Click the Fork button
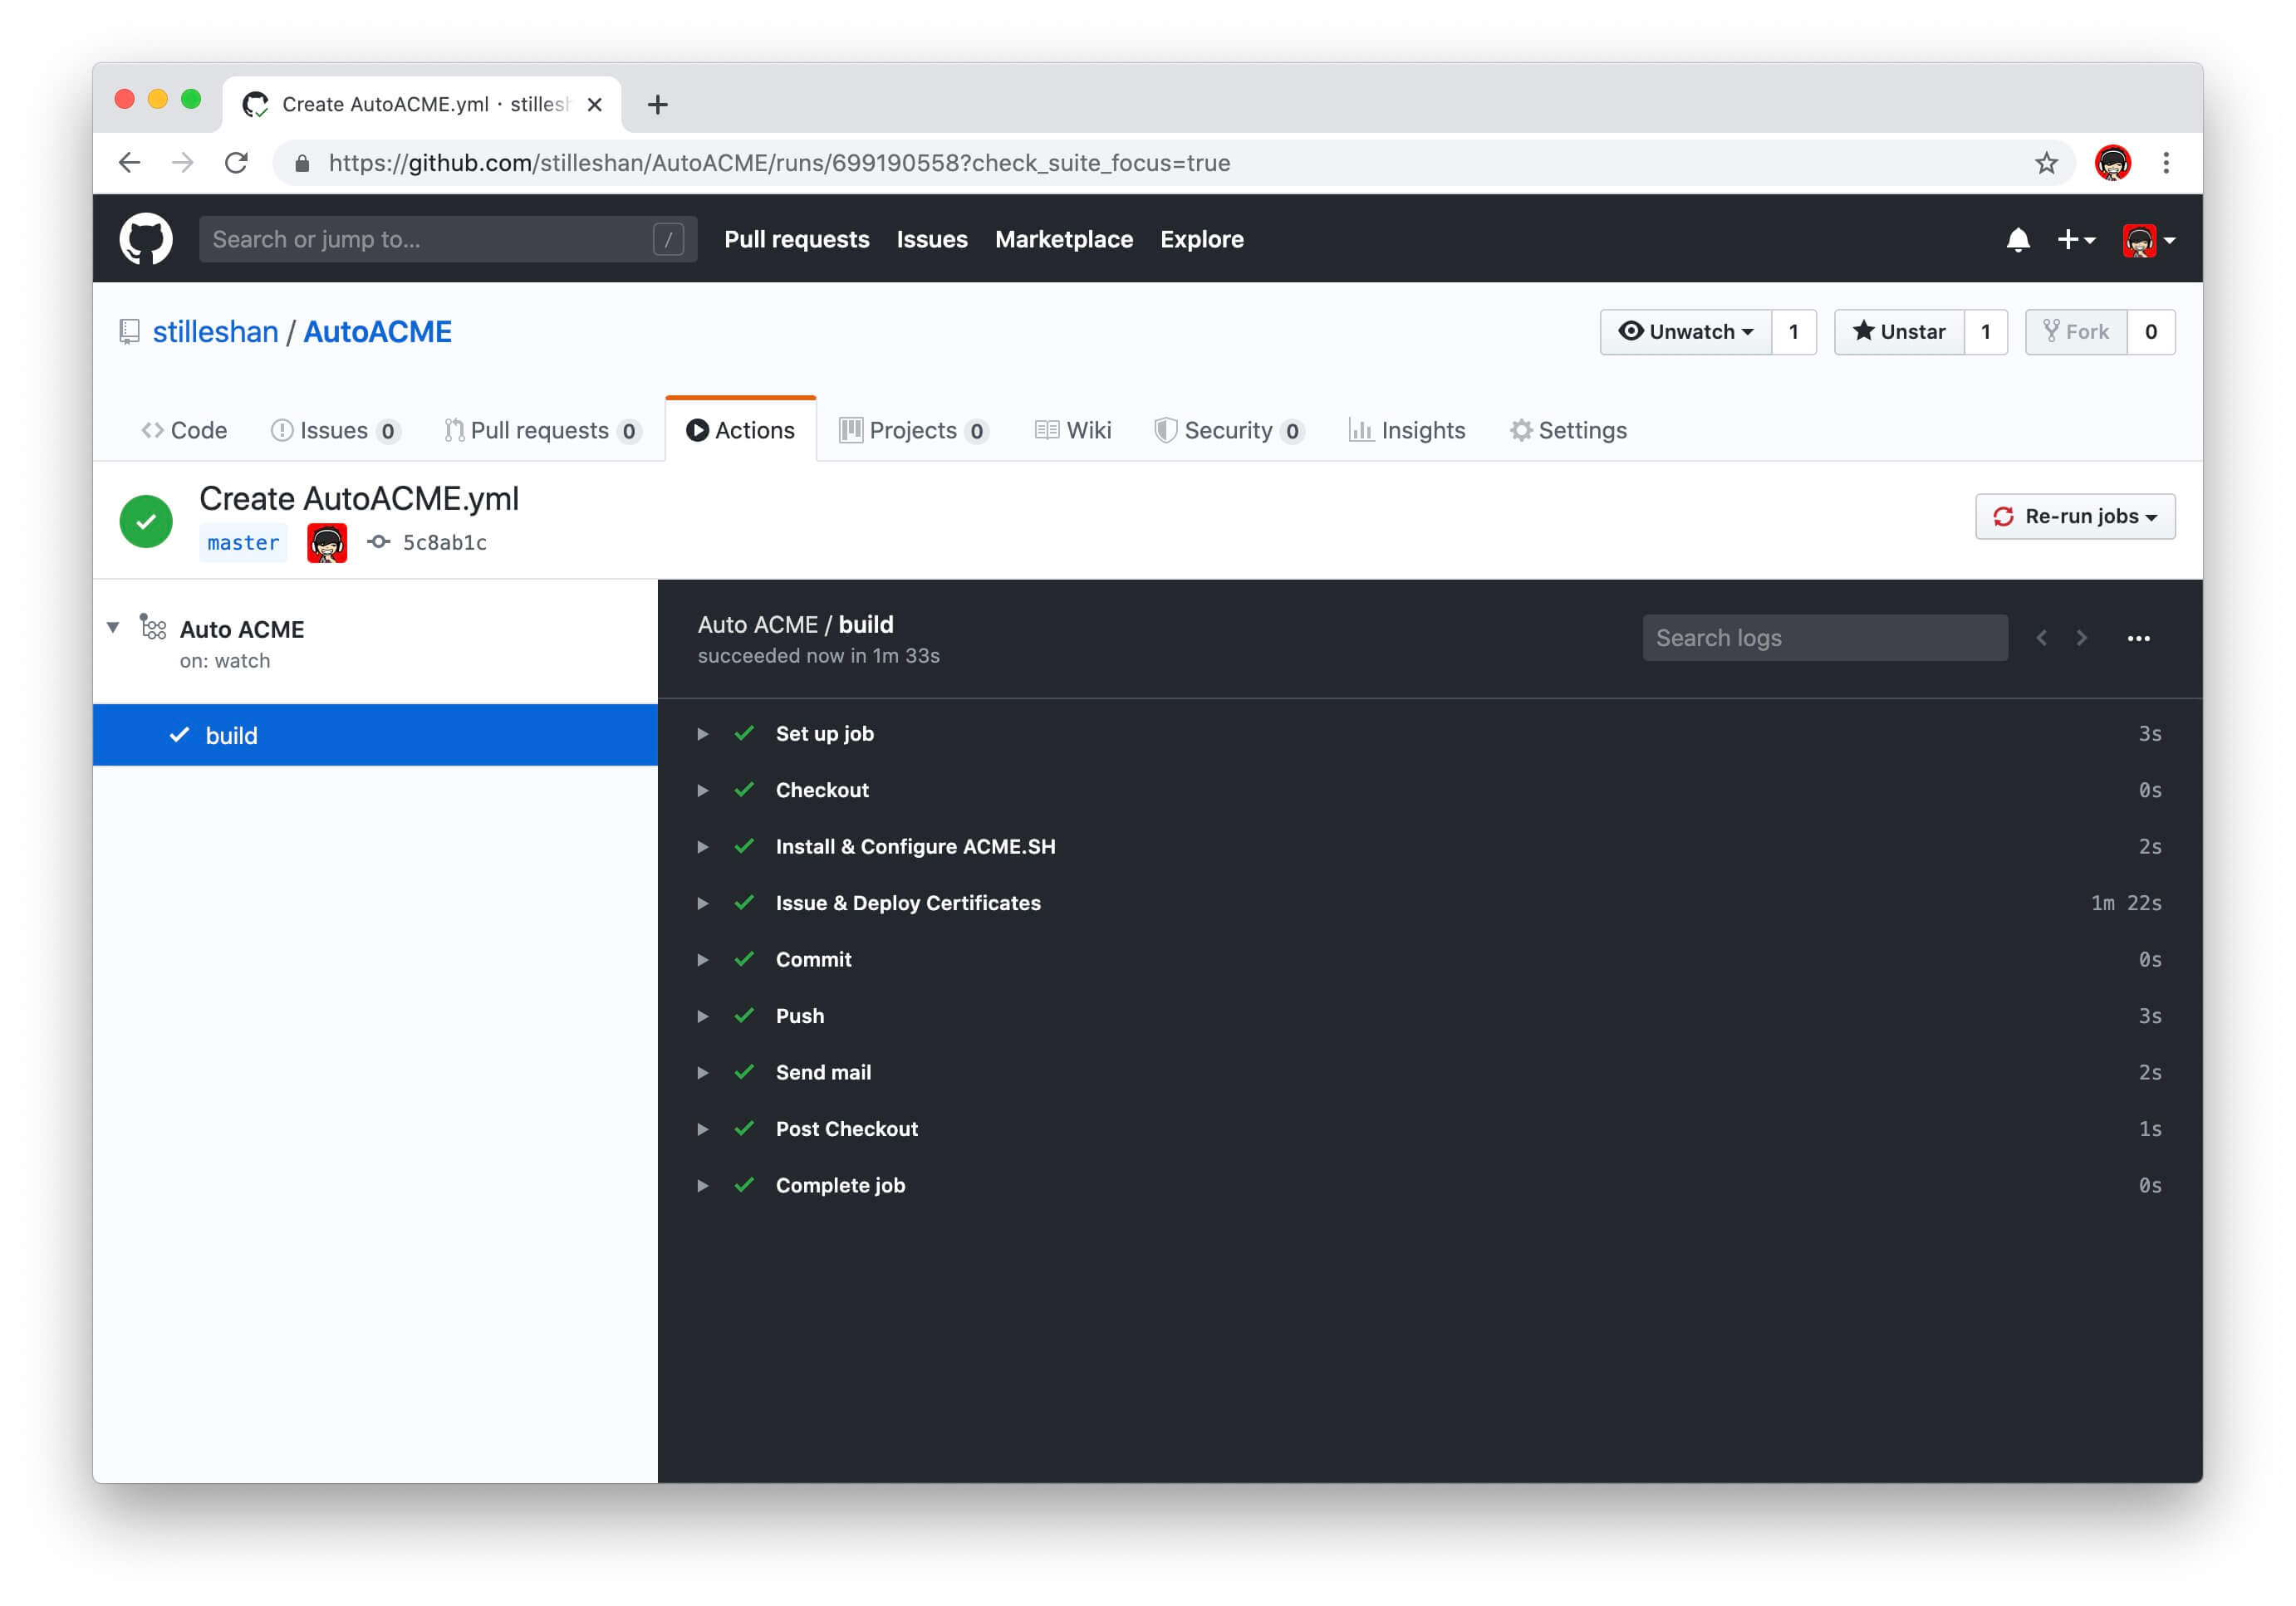 2076,332
